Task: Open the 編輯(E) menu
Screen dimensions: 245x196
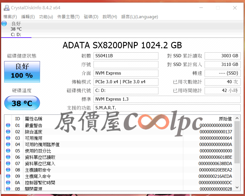Action: (28, 16)
